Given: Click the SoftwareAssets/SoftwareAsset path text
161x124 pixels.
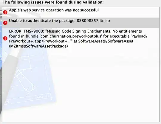Looking at the screenshot, I should click(106, 41).
